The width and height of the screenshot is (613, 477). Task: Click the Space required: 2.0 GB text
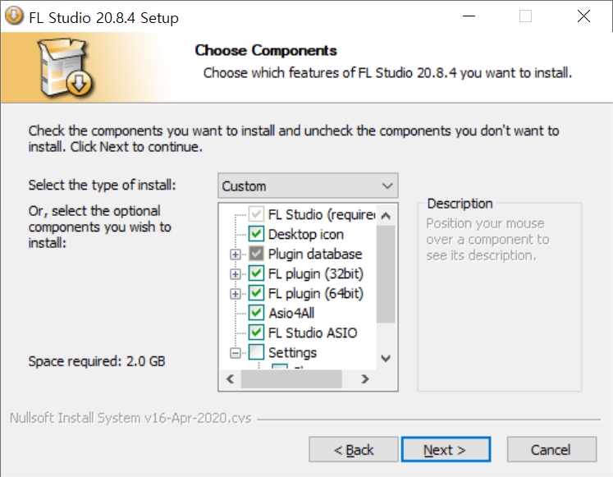97,361
